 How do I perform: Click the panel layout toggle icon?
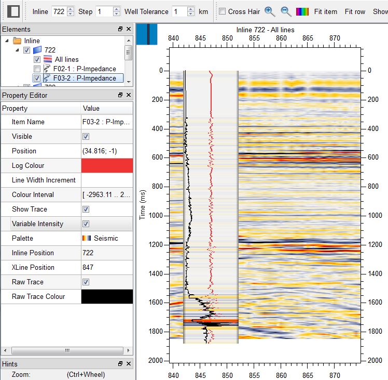[x=13, y=11]
